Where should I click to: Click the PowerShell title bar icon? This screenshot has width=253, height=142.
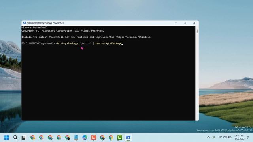[x=25, y=23]
